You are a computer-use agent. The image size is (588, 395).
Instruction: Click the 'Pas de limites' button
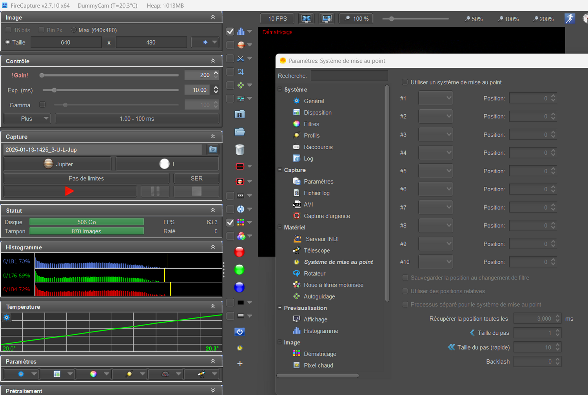pyautogui.click(x=86, y=179)
